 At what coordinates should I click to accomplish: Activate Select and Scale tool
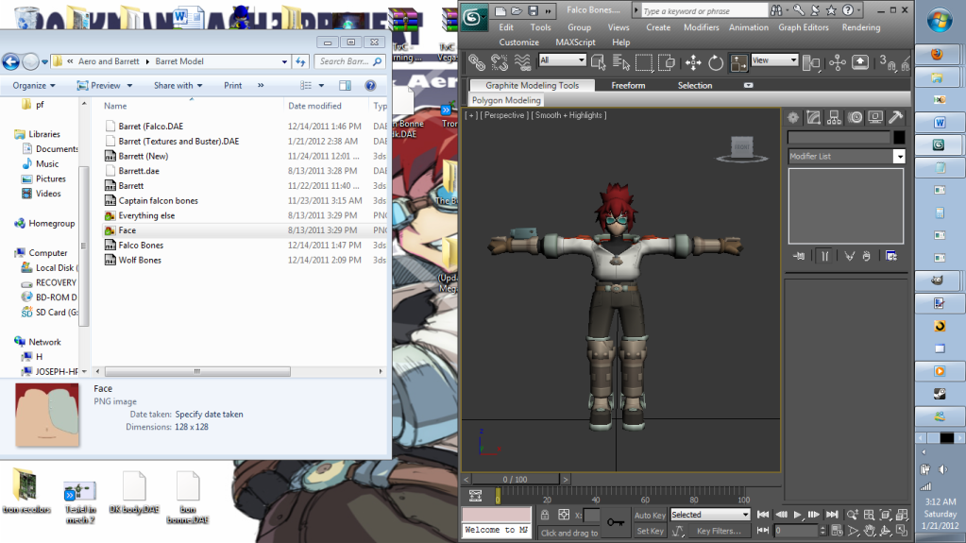tap(738, 62)
